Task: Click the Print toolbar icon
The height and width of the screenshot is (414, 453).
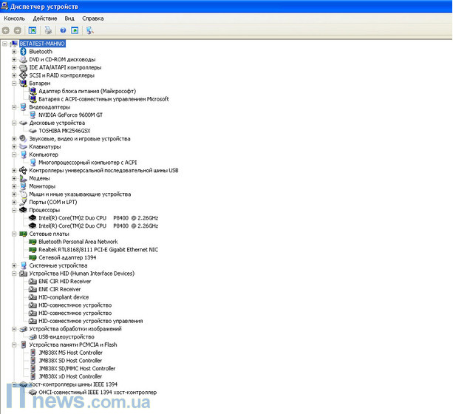Action: point(48,30)
